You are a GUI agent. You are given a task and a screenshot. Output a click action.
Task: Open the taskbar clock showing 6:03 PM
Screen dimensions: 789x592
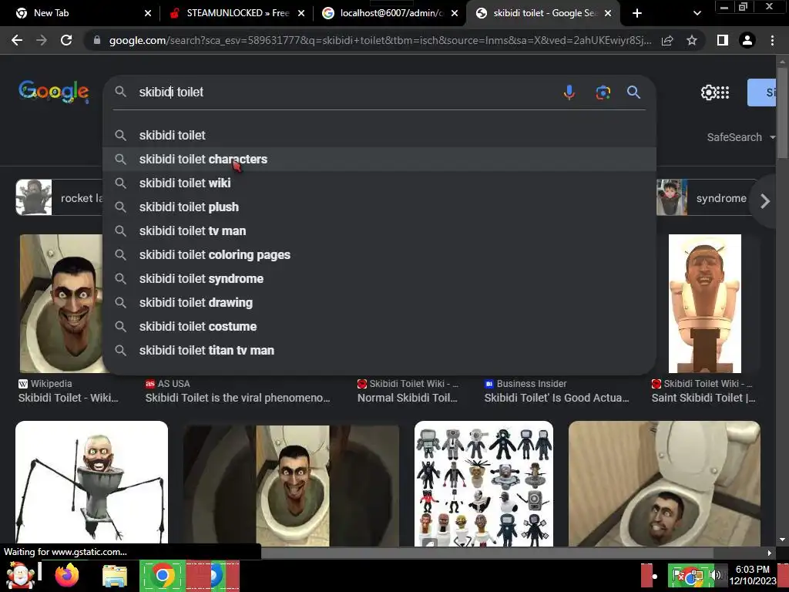coord(752,575)
